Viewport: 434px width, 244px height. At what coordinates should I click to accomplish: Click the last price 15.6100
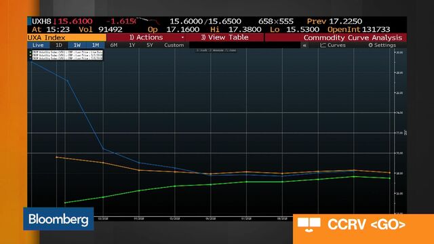pos(75,21)
